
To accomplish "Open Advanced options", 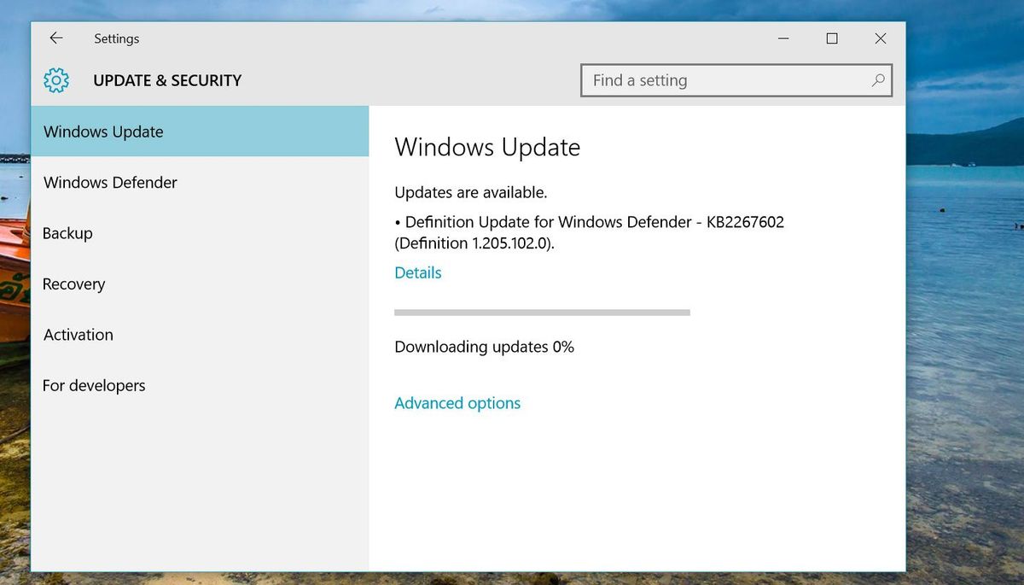I will click(x=457, y=402).
